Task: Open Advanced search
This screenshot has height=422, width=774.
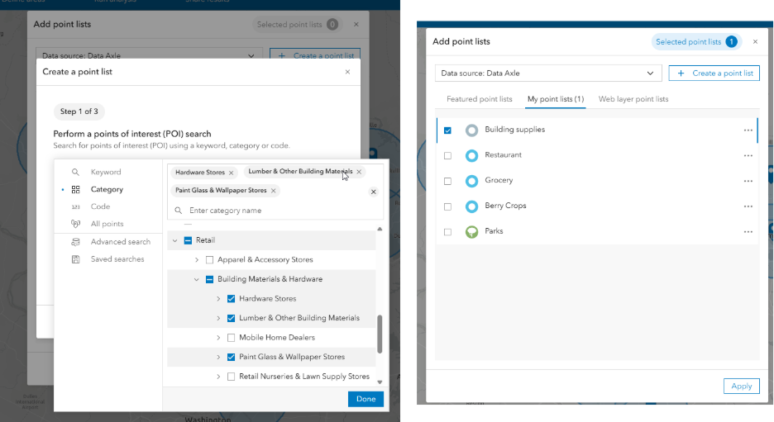Action: coord(121,242)
